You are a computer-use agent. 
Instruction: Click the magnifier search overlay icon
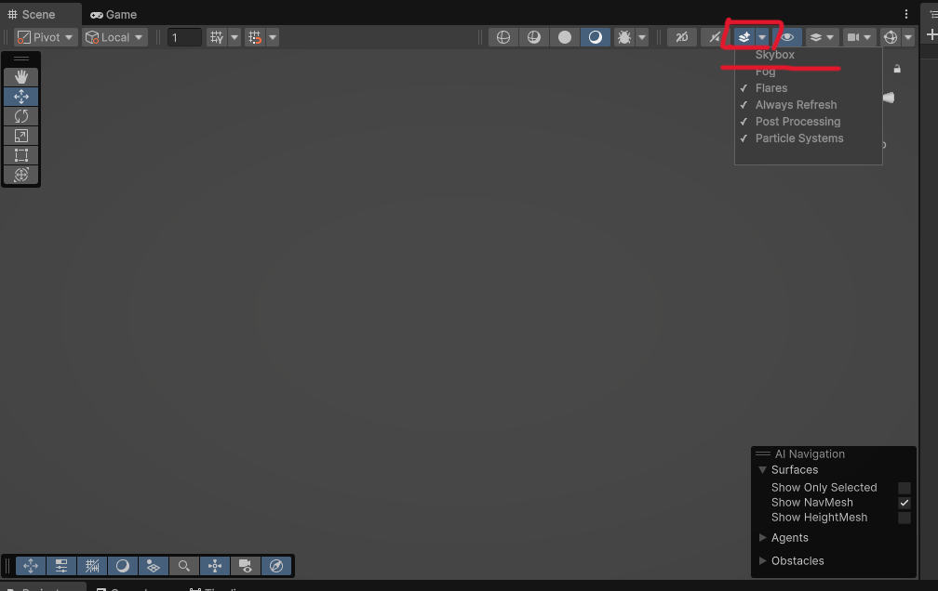(x=184, y=566)
